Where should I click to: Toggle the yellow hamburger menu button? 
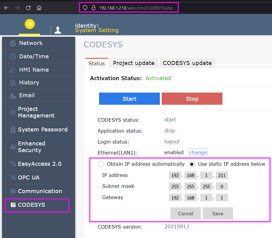(30, 24)
